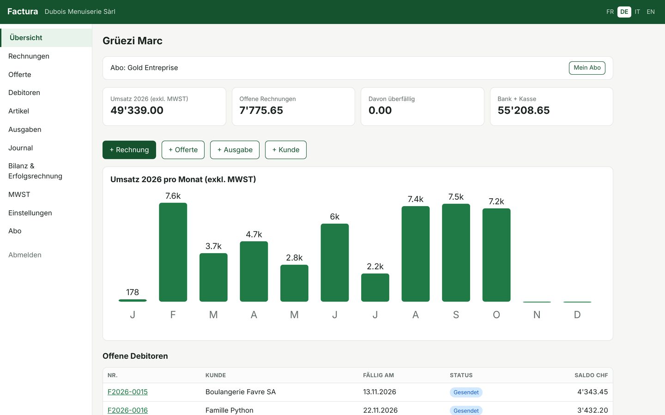Image resolution: width=665 pixels, height=415 pixels.
Task: Open the Artikel section
Action: coord(46,111)
